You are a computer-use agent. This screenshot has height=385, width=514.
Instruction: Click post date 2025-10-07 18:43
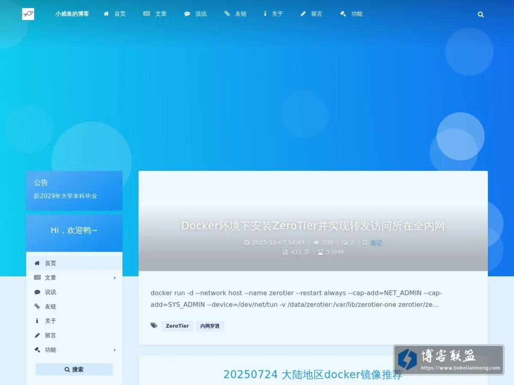[x=278, y=243]
